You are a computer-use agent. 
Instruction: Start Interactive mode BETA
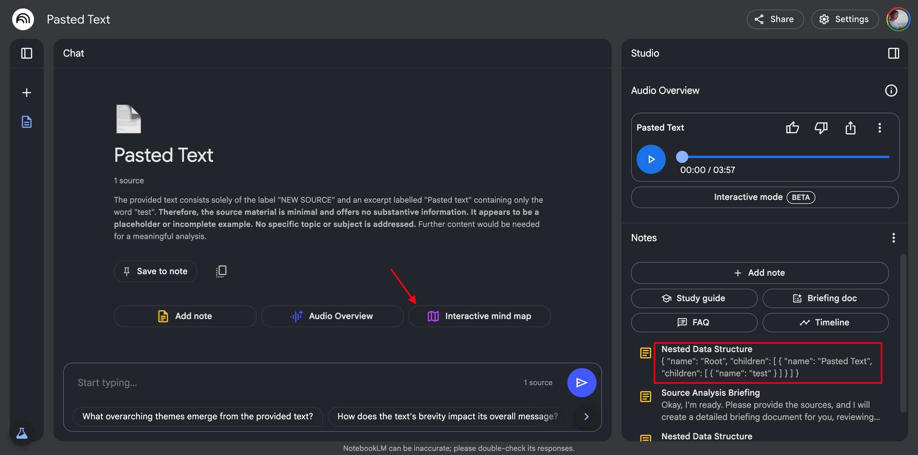pyautogui.click(x=765, y=197)
